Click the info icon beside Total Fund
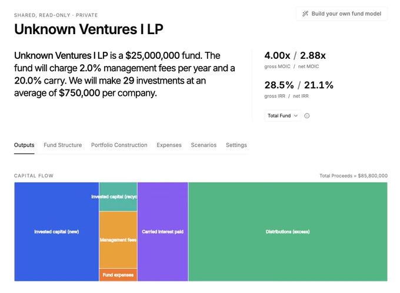Screen dimensions: 400x293 tap(307, 116)
